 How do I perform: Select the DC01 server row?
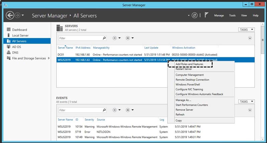point(156,55)
